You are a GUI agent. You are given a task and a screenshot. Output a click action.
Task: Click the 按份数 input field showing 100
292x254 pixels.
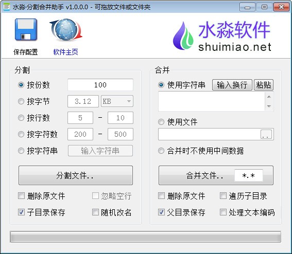coord(100,85)
